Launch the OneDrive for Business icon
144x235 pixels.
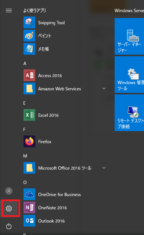(x=29, y=194)
